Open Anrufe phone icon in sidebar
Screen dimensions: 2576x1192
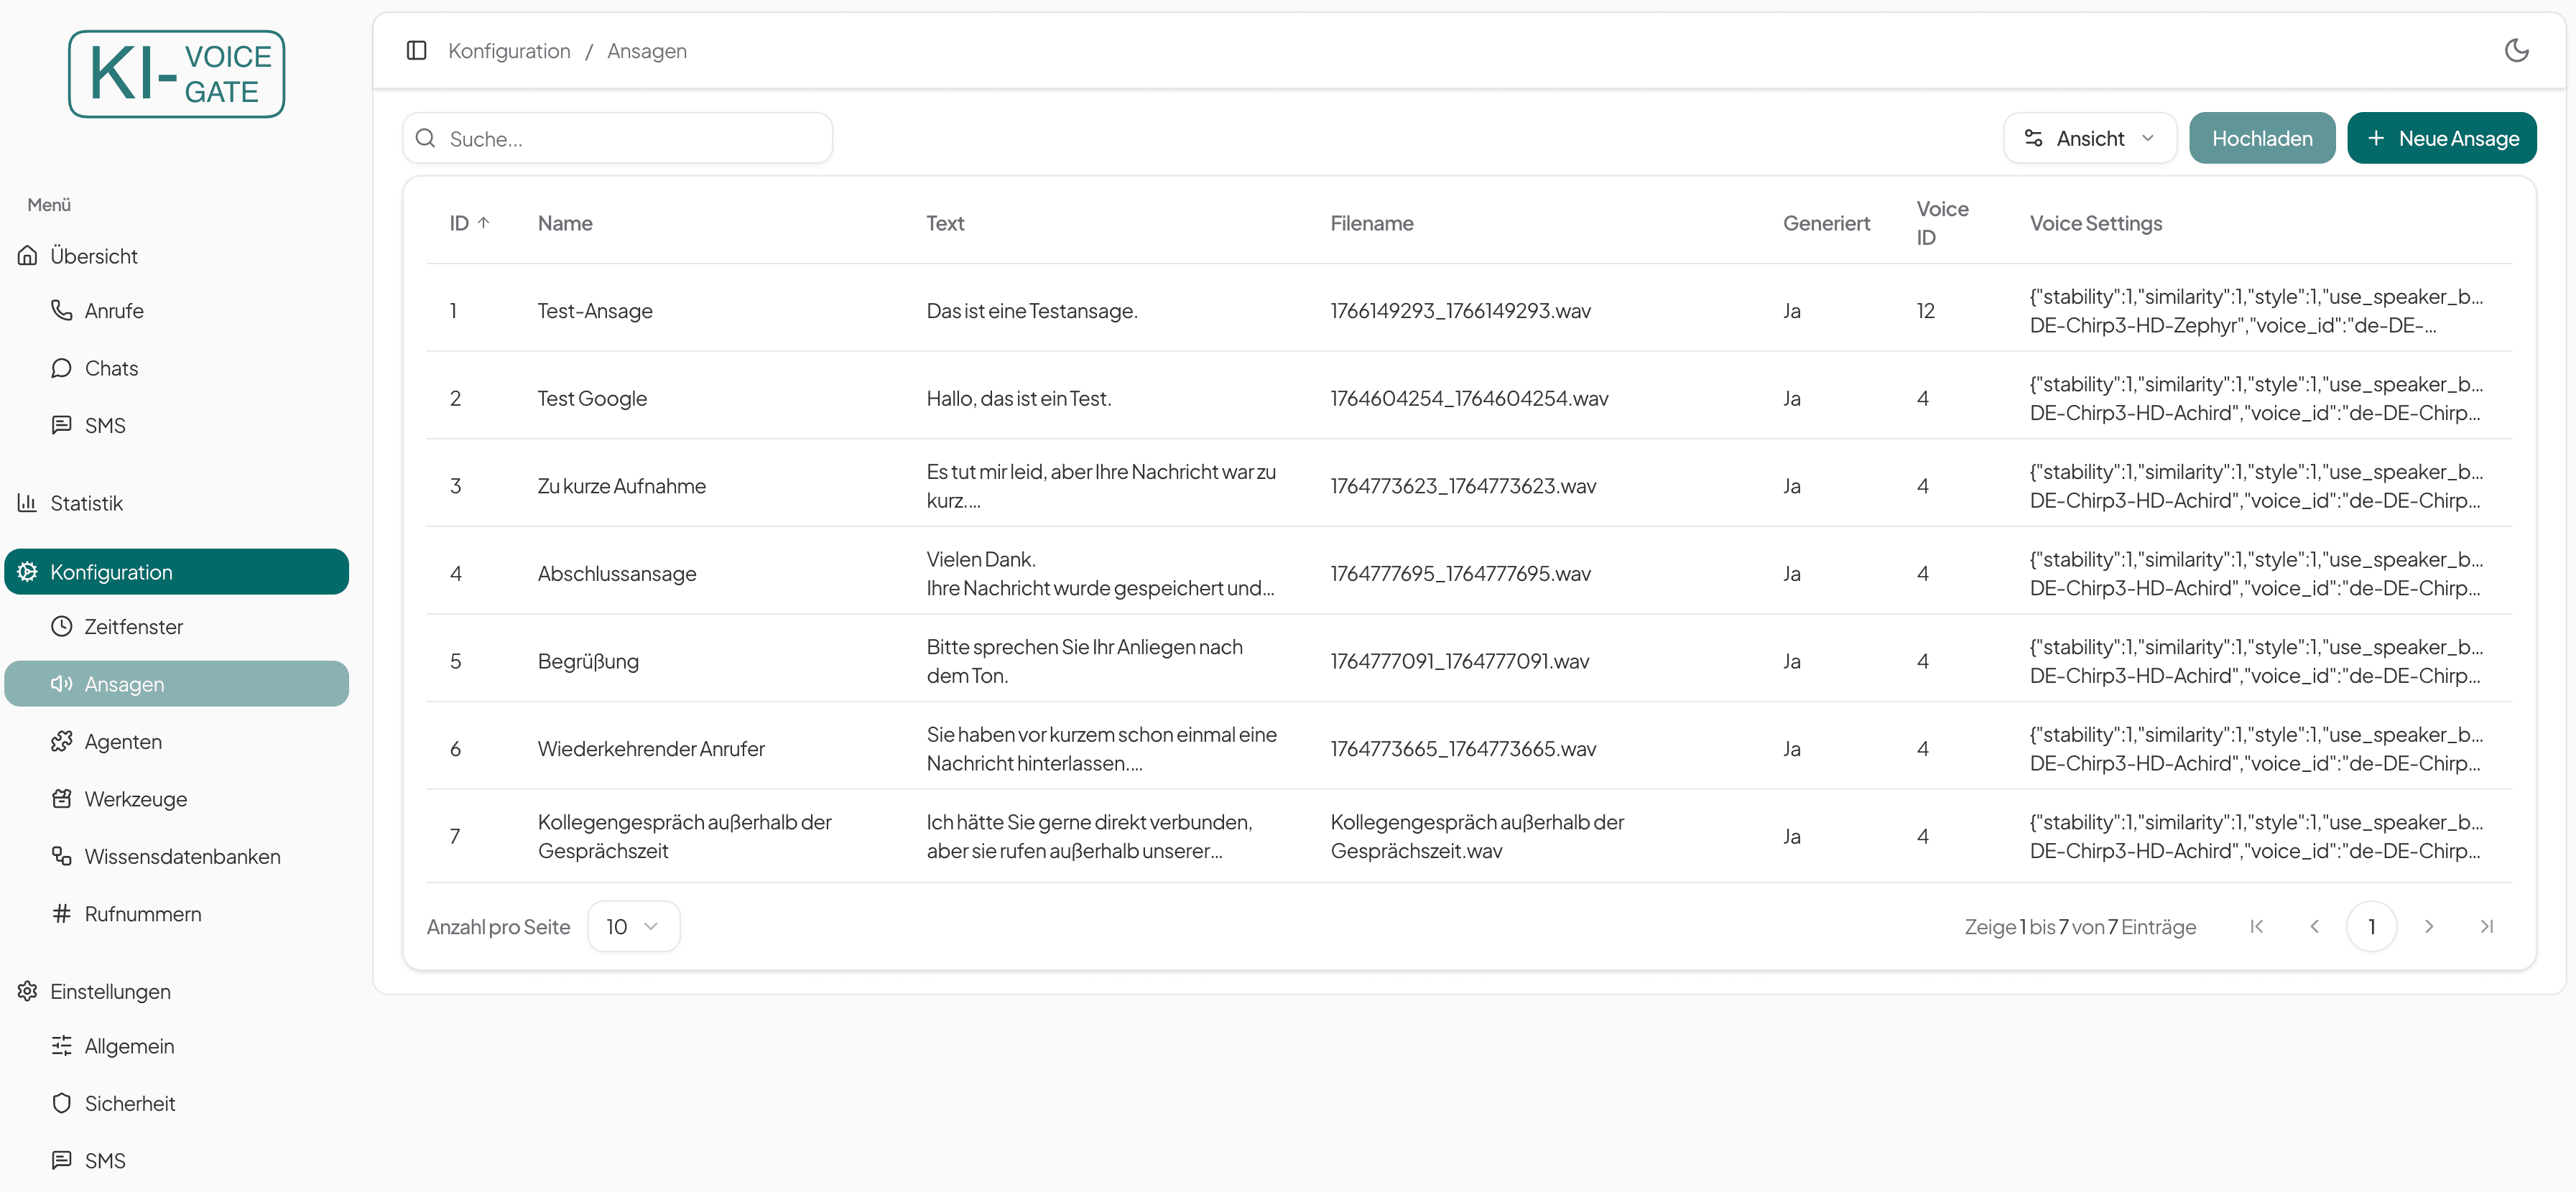(62, 310)
